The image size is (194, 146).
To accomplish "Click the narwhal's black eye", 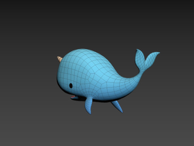I will click(x=71, y=86).
